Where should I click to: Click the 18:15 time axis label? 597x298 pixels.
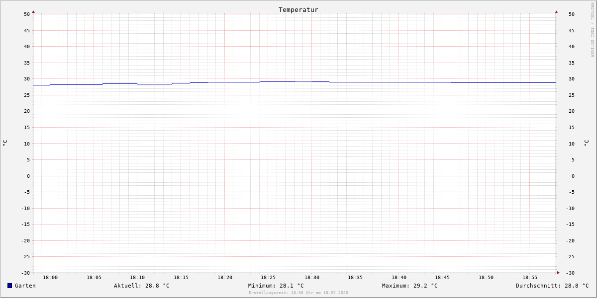(181, 278)
